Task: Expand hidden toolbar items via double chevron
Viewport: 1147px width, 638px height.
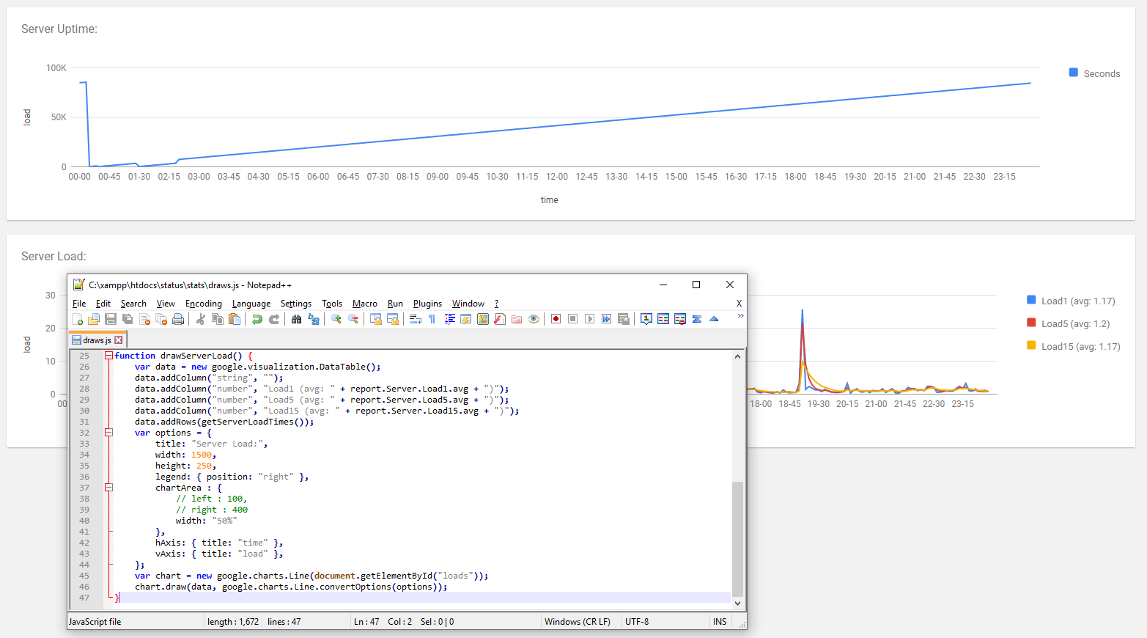Action: point(740,316)
